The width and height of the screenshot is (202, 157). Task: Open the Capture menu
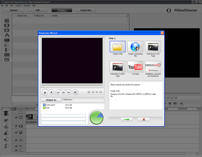click(19, 5)
